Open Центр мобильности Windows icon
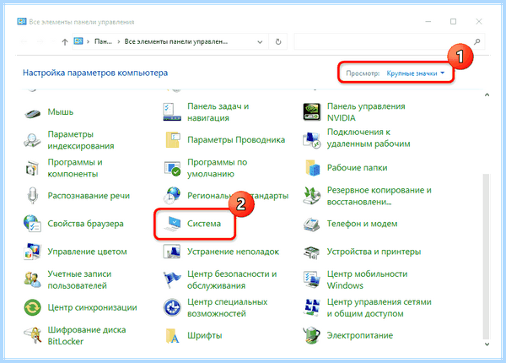Viewport: 506px width, 363px height. [312, 279]
